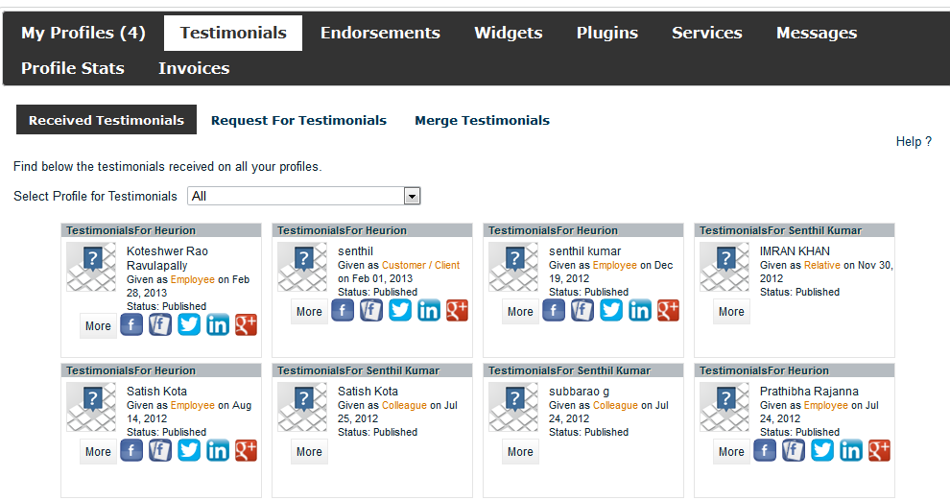Tweet the Koteshwer Rao testimonial via Twitter icon
This screenshot has width=950, height=500.
click(x=189, y=324)
